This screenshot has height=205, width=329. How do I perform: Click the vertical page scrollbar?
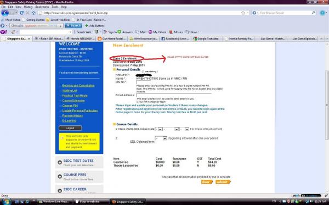327,104
